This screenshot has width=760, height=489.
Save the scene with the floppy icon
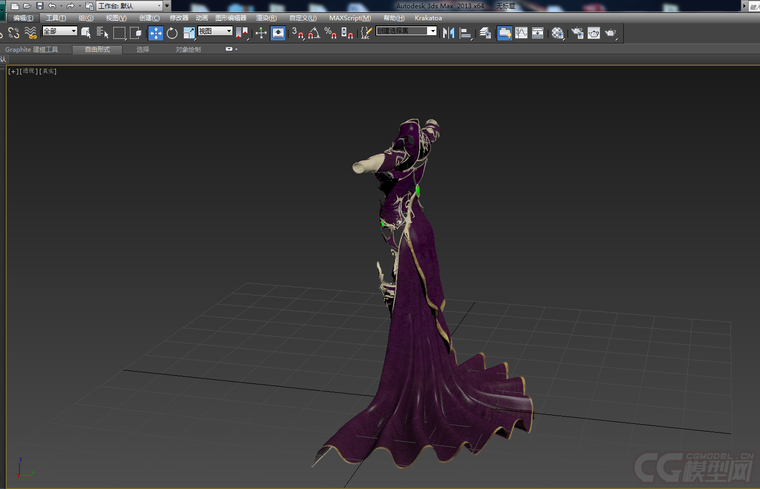click(40, 6)
